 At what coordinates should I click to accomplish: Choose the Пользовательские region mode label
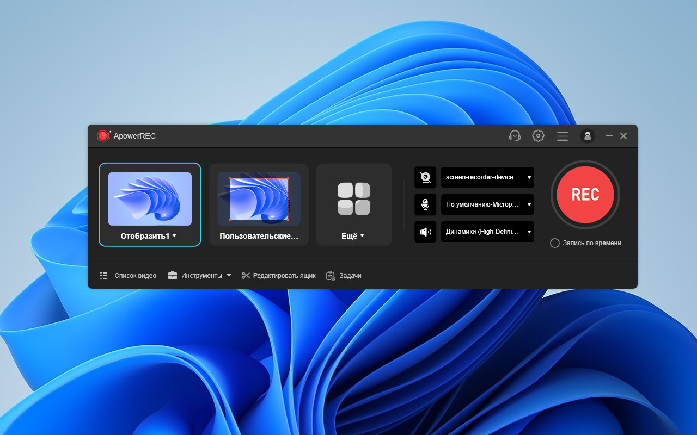[259, 237]
